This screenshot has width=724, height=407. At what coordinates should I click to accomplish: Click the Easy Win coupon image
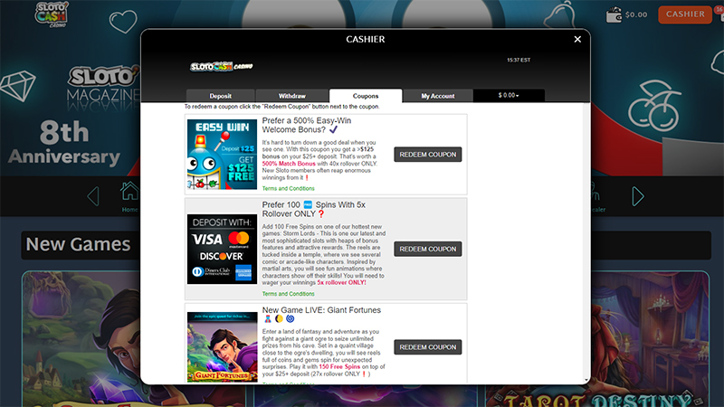[222, 154]
